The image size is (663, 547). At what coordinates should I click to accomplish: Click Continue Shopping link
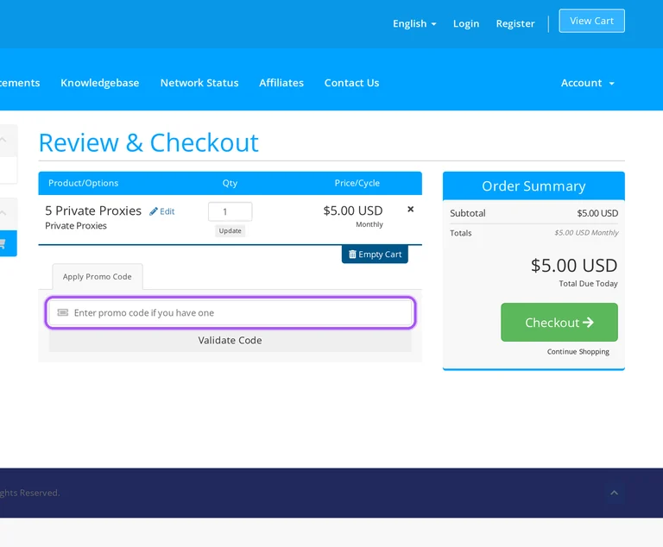tap(578, 352)
